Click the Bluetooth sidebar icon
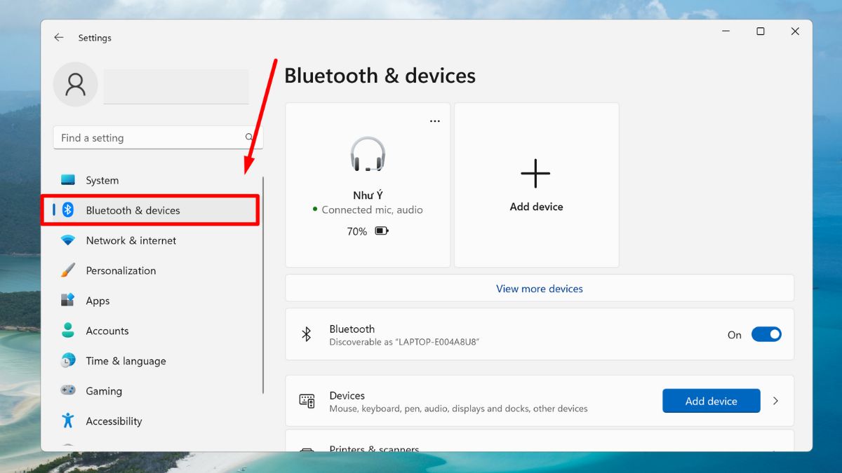 click(68, 210)
